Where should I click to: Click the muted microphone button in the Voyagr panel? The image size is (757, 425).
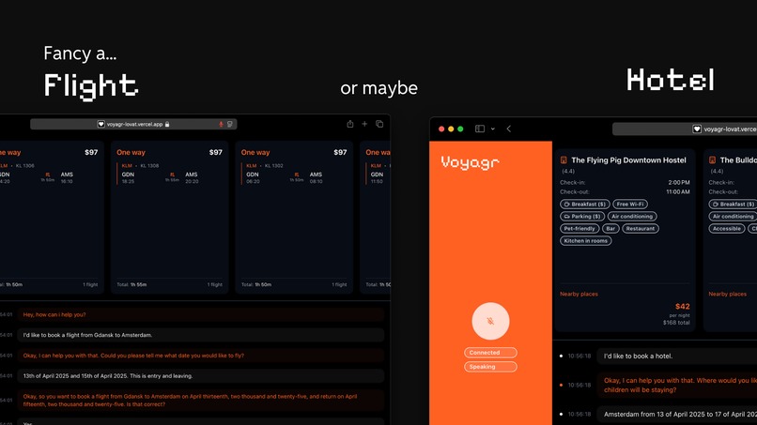pyautogui.click(x=490, y=321)
